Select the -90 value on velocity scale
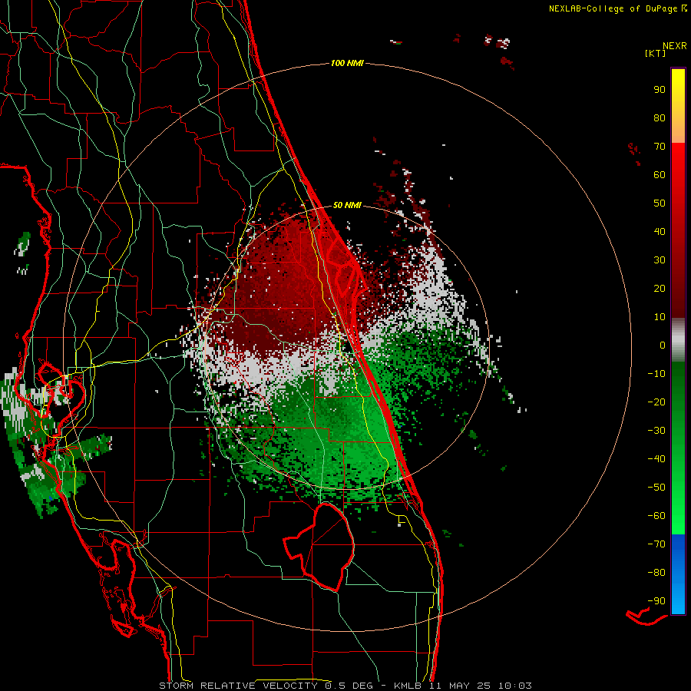691x691 pixels. tap(656, 601)
